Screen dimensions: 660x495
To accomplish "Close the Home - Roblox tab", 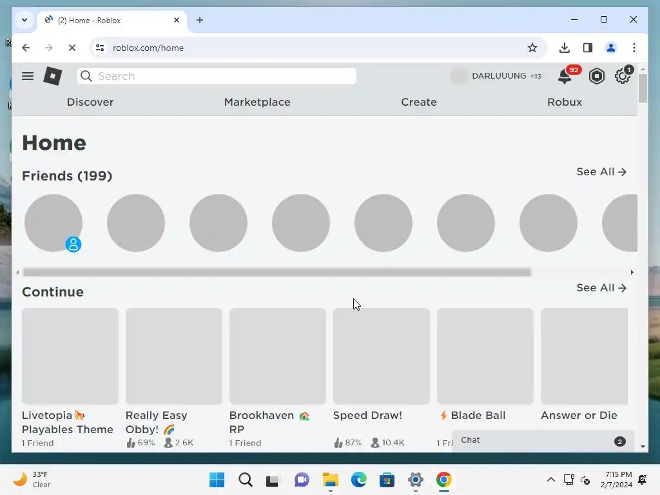I will [177, 20].
